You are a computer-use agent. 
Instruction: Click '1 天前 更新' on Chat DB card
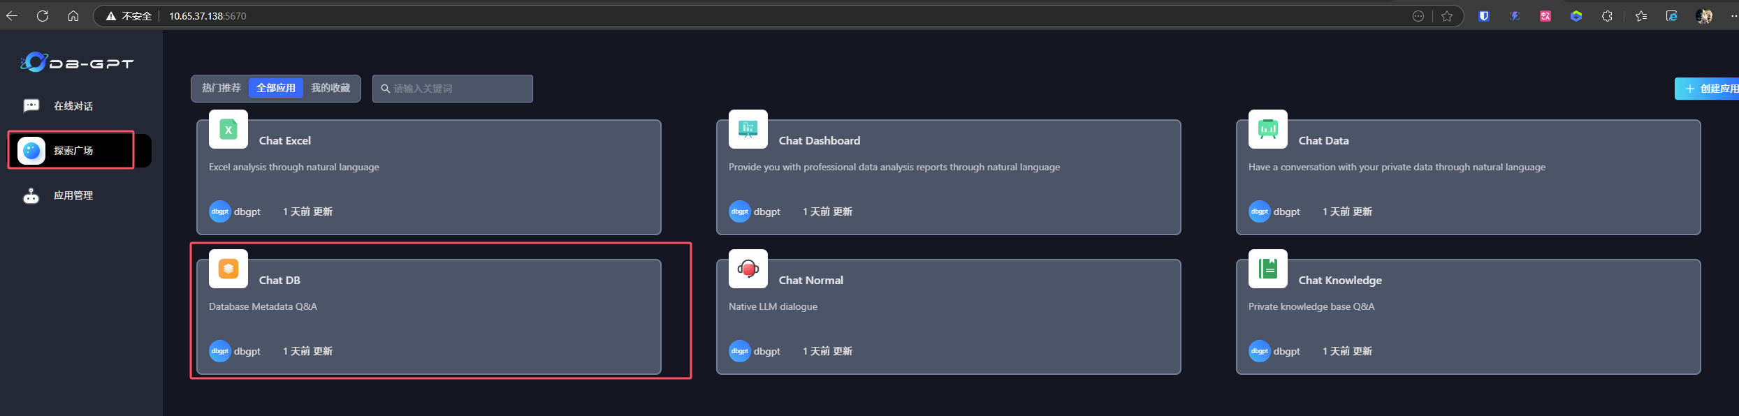pos(307,351)
